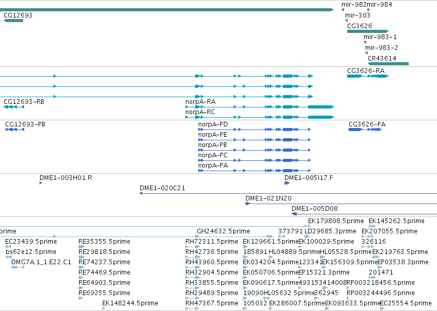The width and height of the screenshot is (437, 311).
Task: Select EST bs62e12.5prime
Action: [x=9, y=257]
